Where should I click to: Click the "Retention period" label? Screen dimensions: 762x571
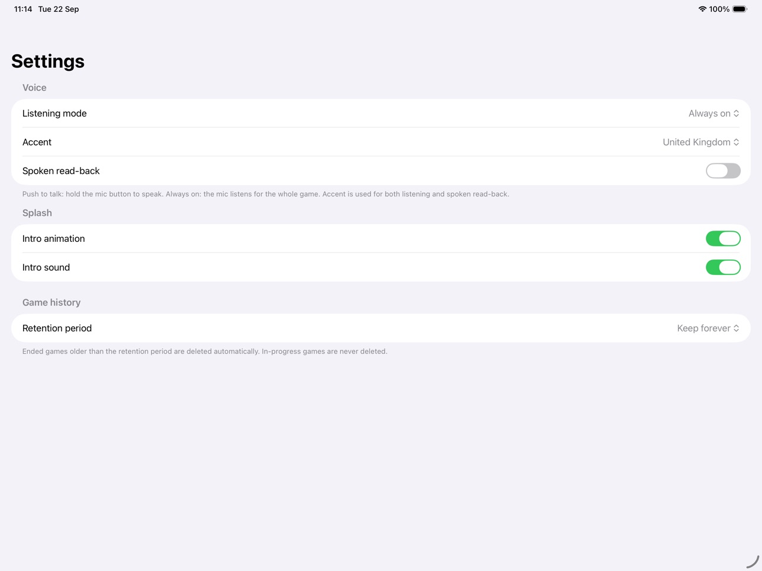(57, 328)
